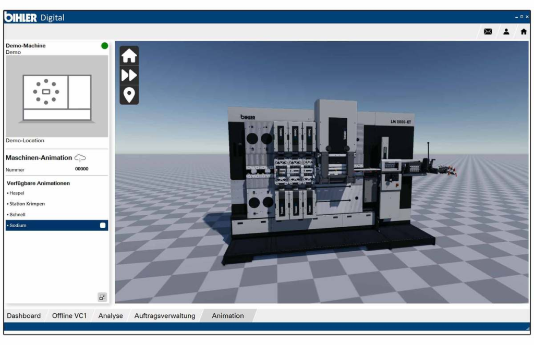Viewport: 534px width, 345px height.
Task: Click the fast-forward icon in the viewport
Action: [129, 75]
